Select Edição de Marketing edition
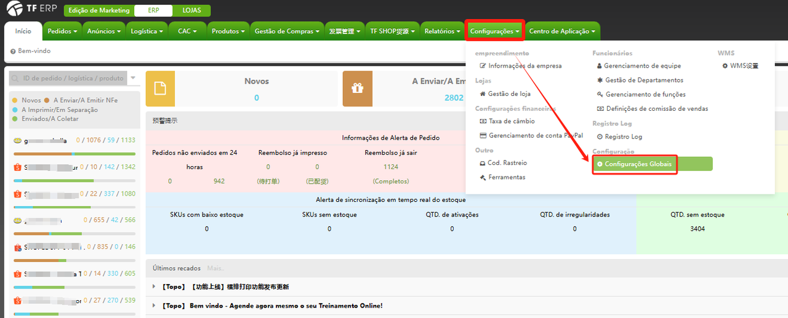The width and height of the screenshot is (788, 318). 99,10
